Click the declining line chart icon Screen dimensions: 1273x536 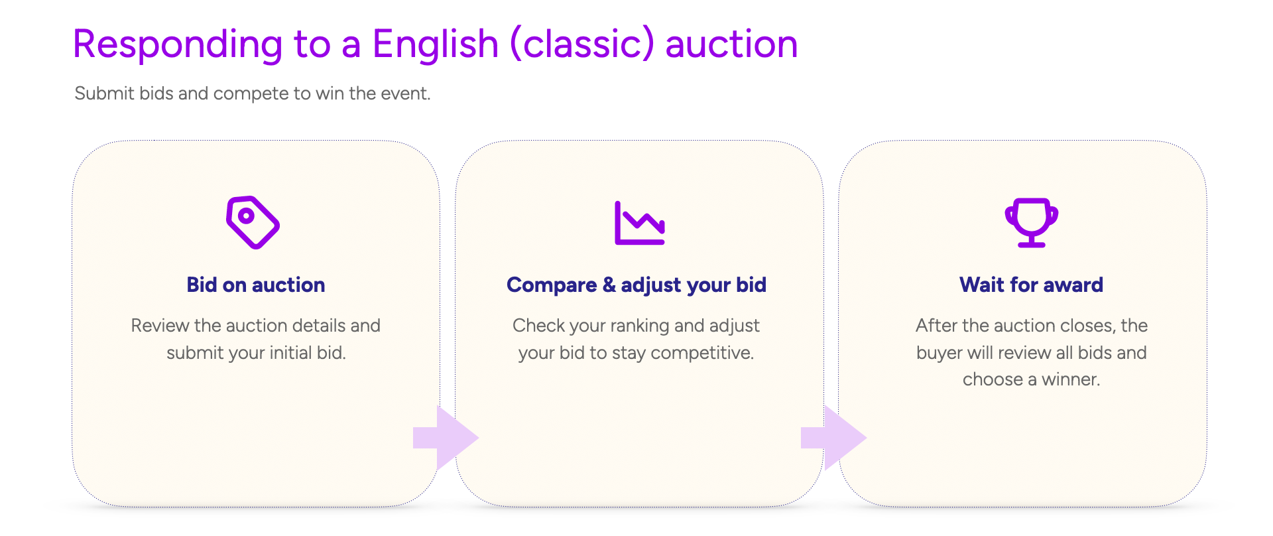coord(639,223)
